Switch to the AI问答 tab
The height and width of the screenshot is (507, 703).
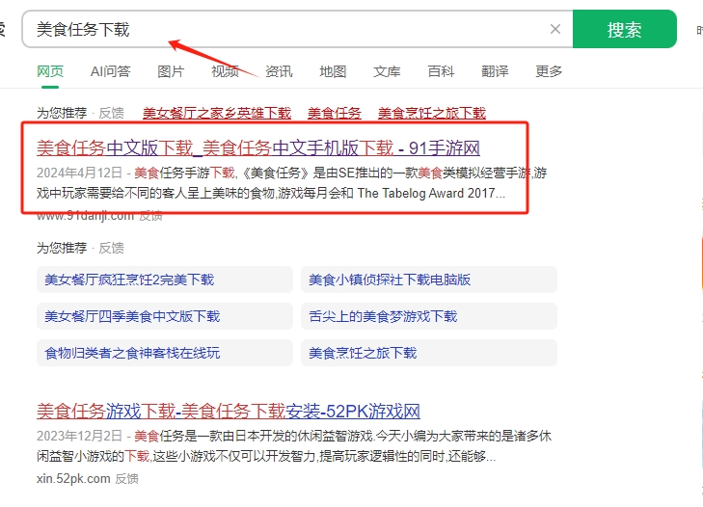tap(110, 71)
